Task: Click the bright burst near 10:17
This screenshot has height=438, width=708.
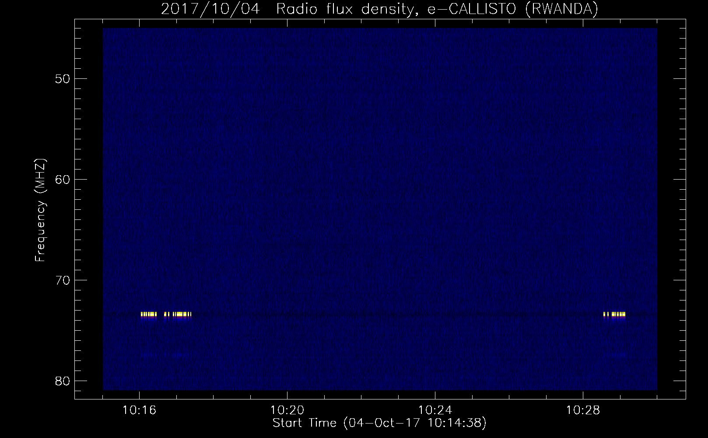Action: 178,314
